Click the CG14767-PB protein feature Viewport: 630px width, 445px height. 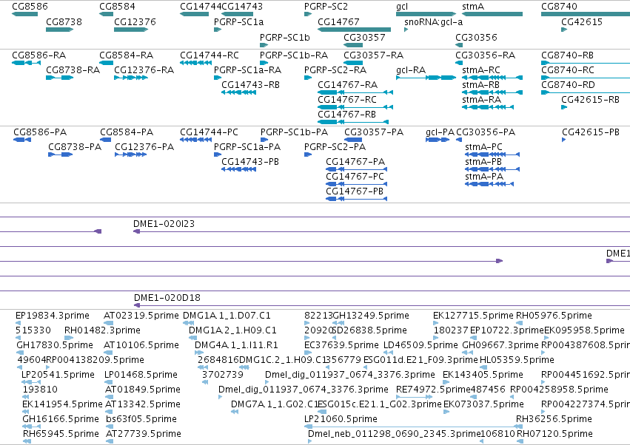pos(356,199)
